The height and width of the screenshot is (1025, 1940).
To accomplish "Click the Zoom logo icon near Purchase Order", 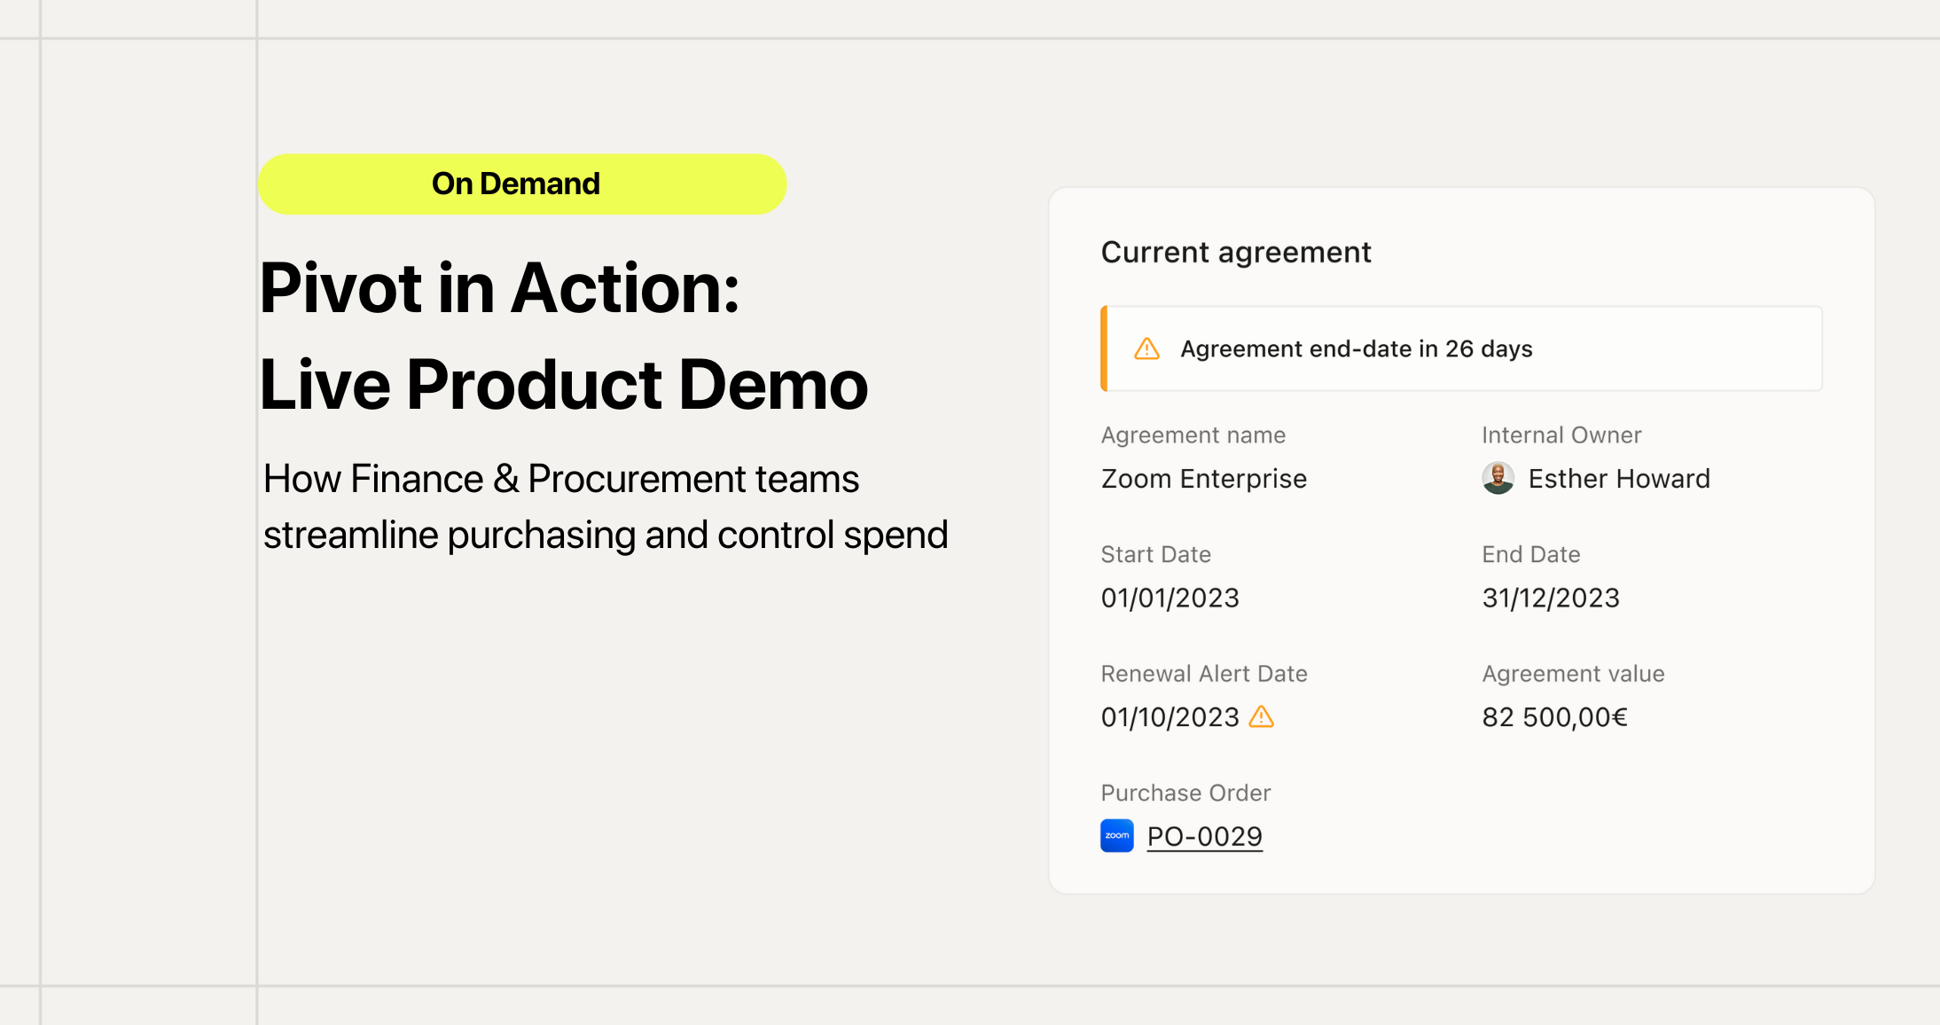I will [1116, 835].
